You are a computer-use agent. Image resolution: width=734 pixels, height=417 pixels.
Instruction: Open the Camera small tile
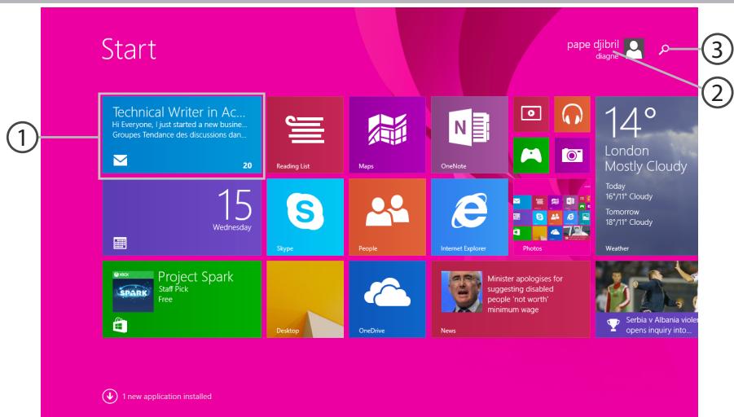[572, 156]
